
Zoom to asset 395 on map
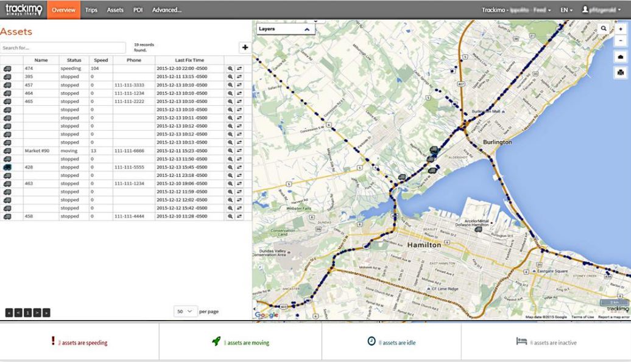pos(230,77)
